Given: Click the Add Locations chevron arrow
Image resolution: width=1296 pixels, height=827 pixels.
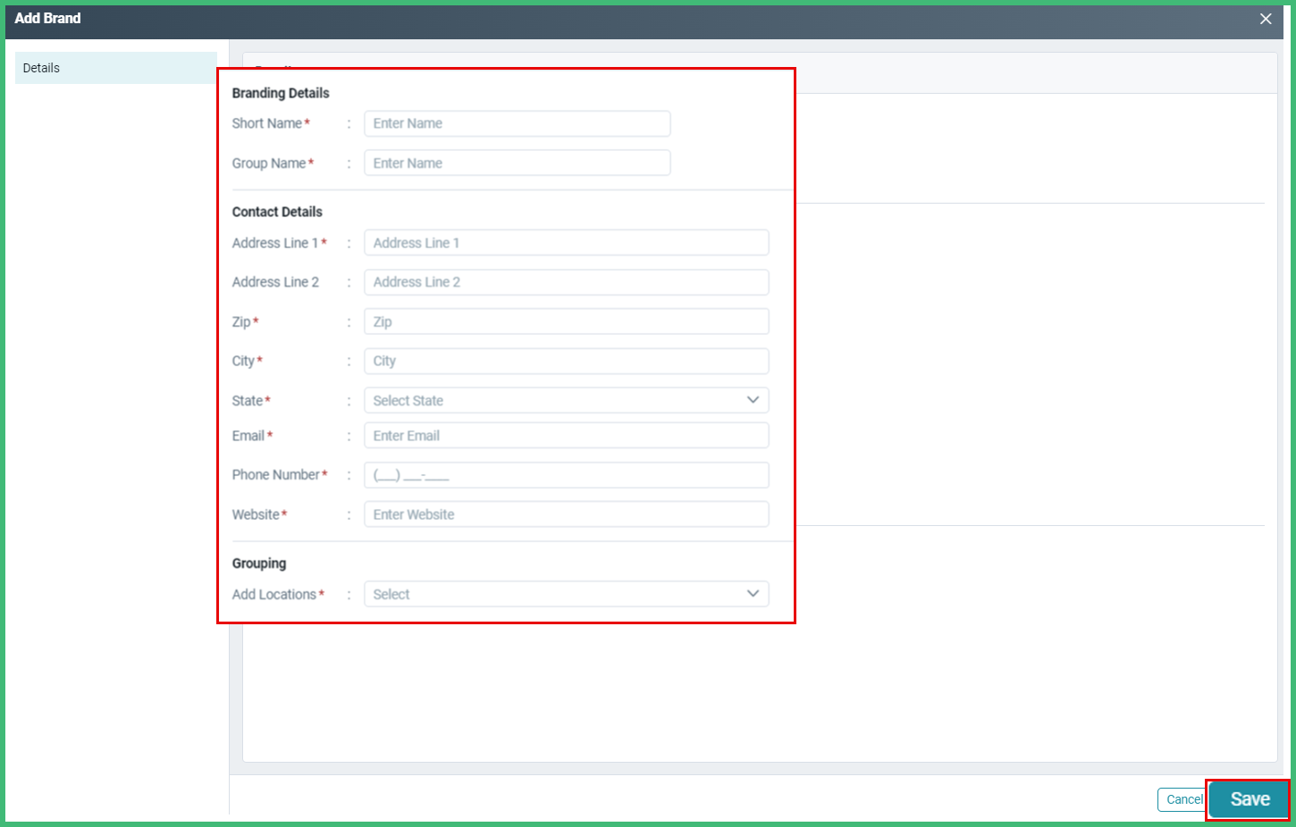Looking at the screenshot, I should coord(753,593).
